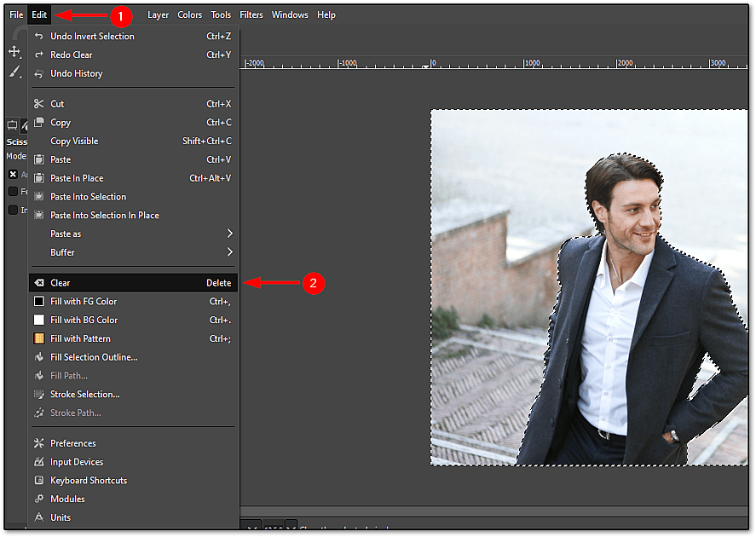Click the bucket icon of Fill Path

pos(39,376)
